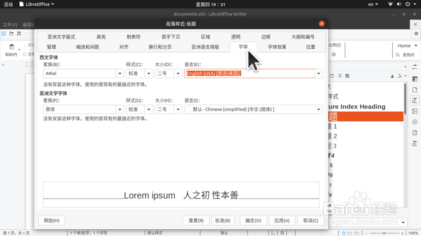Open the system power menu icon
Image resolution: width=421 pixels, height=236 pixels.
(x=408, y=4)
